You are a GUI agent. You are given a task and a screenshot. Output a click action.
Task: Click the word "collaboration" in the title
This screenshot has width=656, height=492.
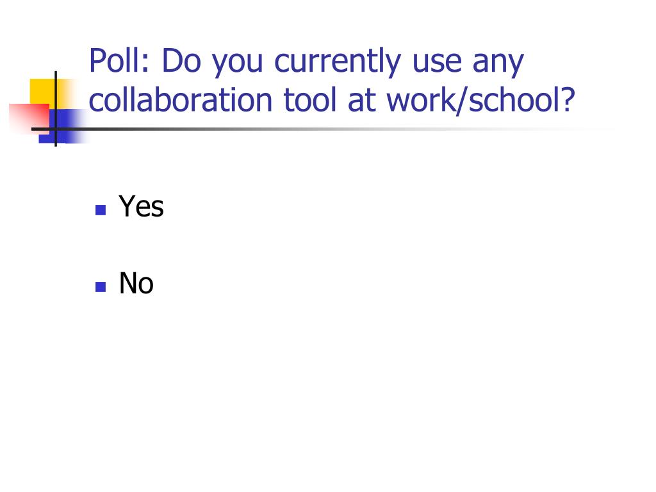pos(181,101)
